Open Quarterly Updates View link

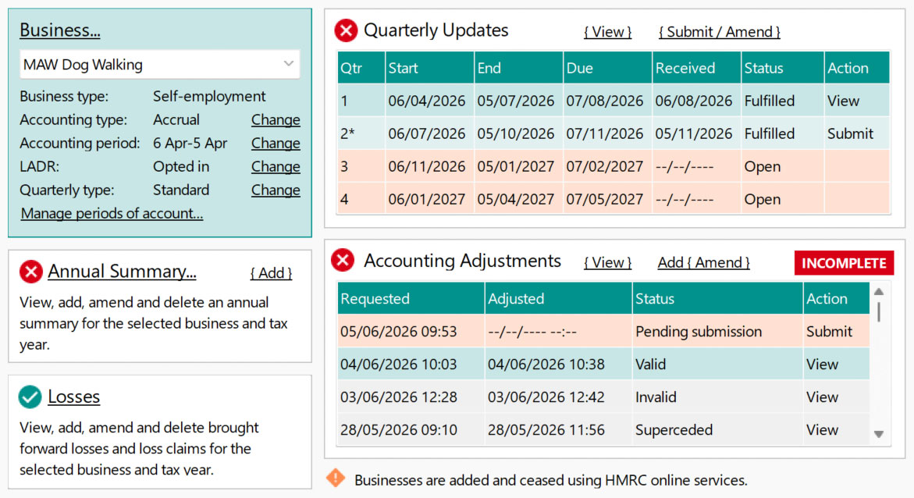click(x=607, y=32)
